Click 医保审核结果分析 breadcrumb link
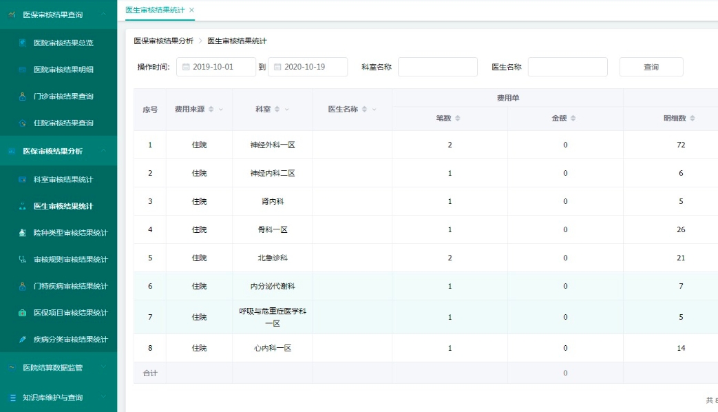This screenshot has height=412, width=718. 163,41
